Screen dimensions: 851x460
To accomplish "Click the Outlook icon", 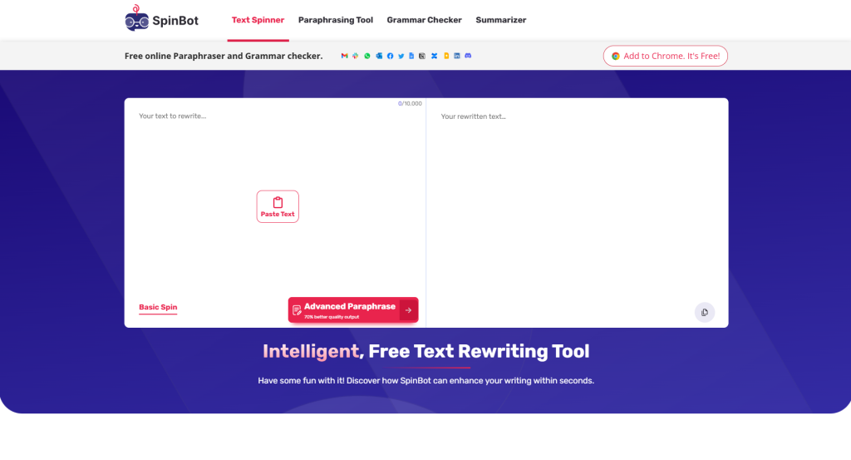I will (x=379, y=56).
